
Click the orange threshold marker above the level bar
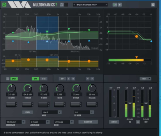[136, 57]
